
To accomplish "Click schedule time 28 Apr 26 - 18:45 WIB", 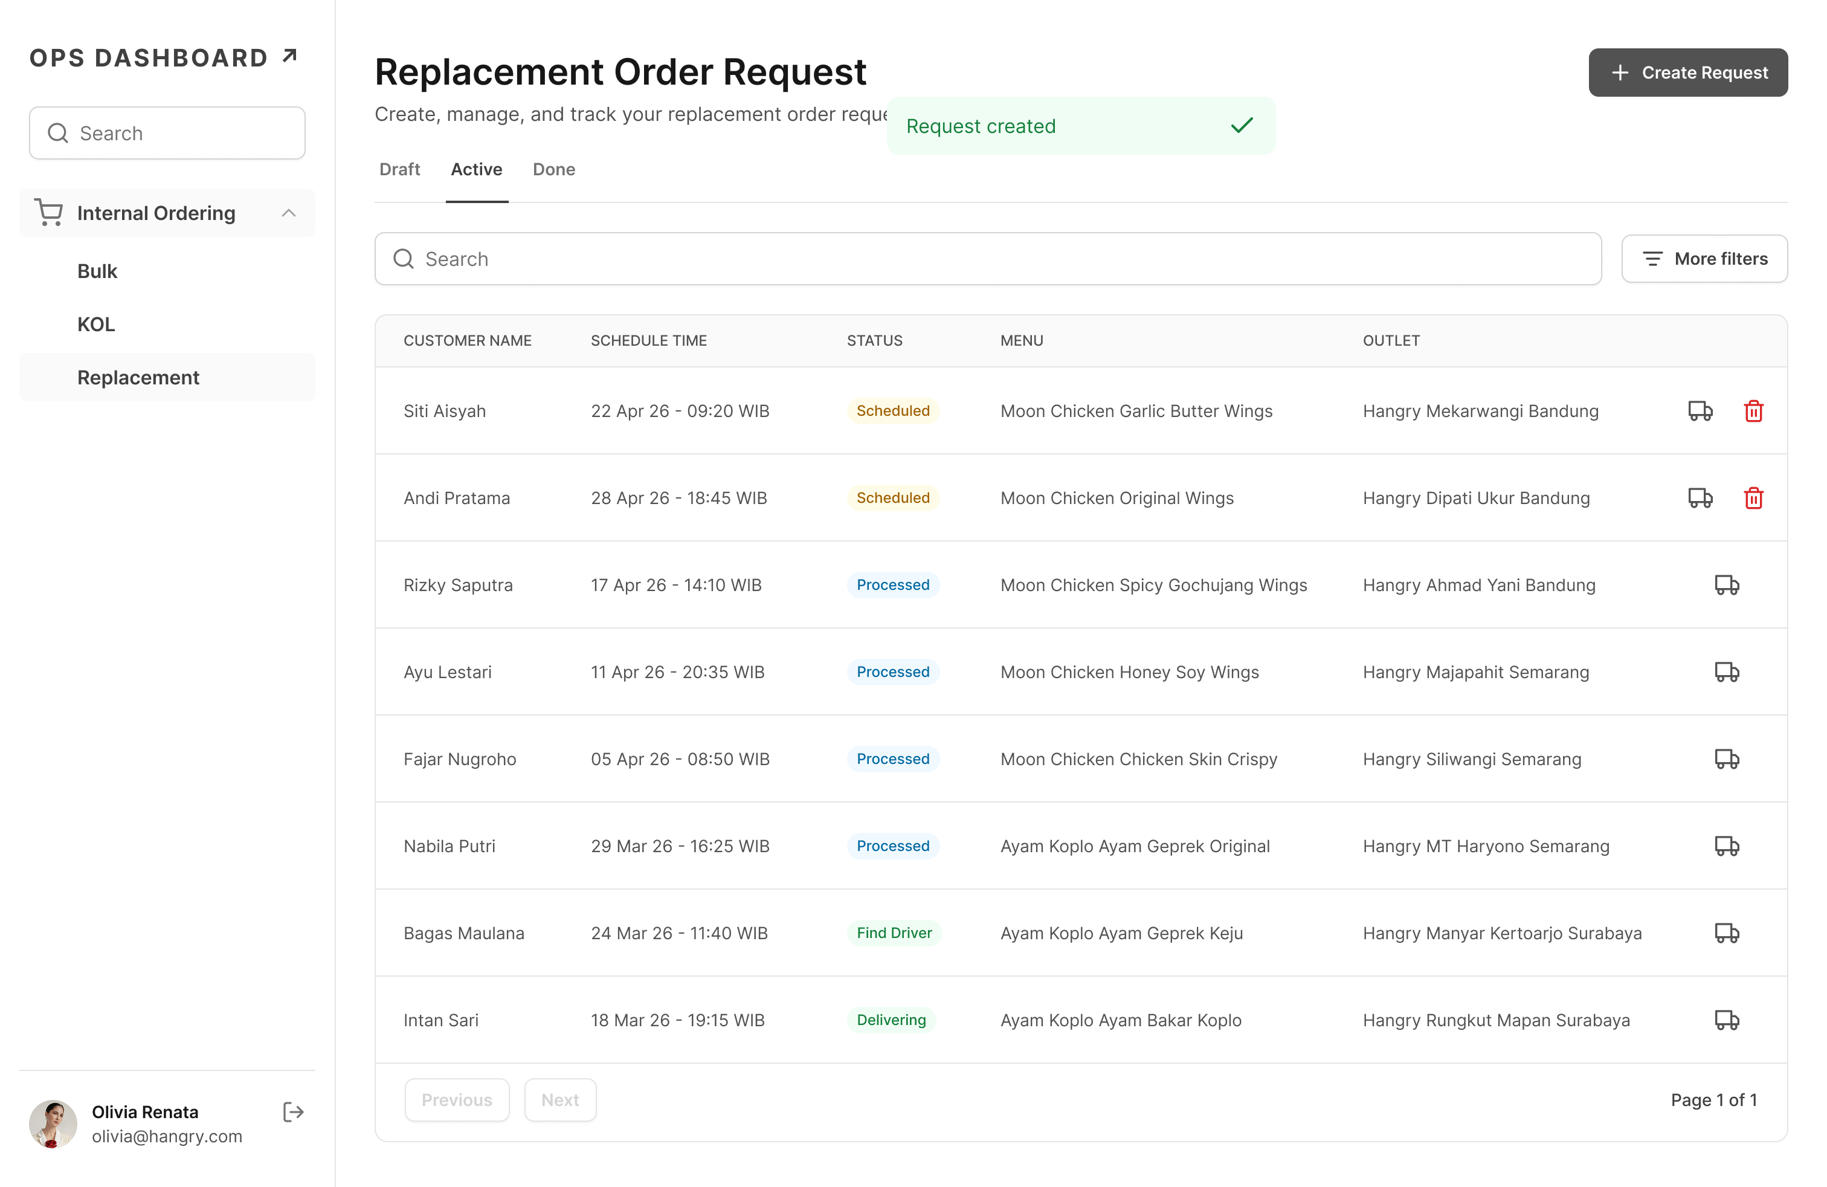I will click(678, 497).
